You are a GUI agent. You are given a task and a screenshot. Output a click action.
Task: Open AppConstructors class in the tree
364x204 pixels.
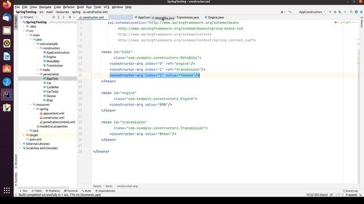pos(58,53)
